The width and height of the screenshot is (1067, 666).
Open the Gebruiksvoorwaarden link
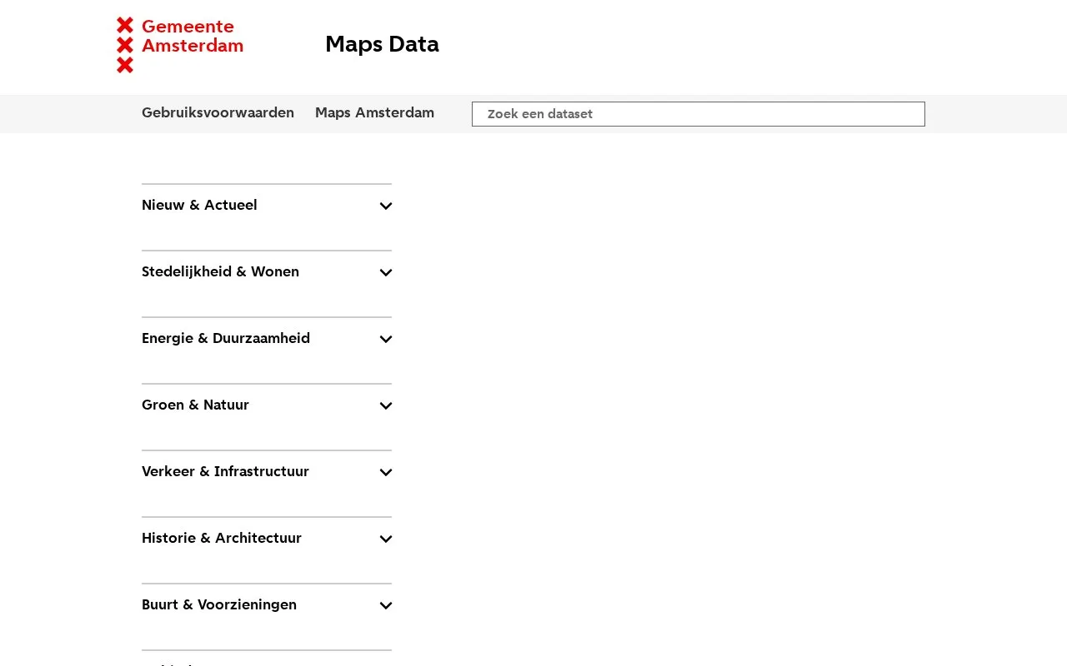(x=218, y=113)
